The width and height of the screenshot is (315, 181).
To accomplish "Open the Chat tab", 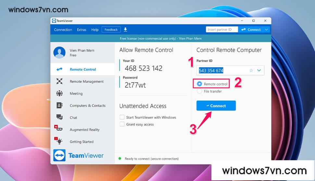I will point(82,117).
